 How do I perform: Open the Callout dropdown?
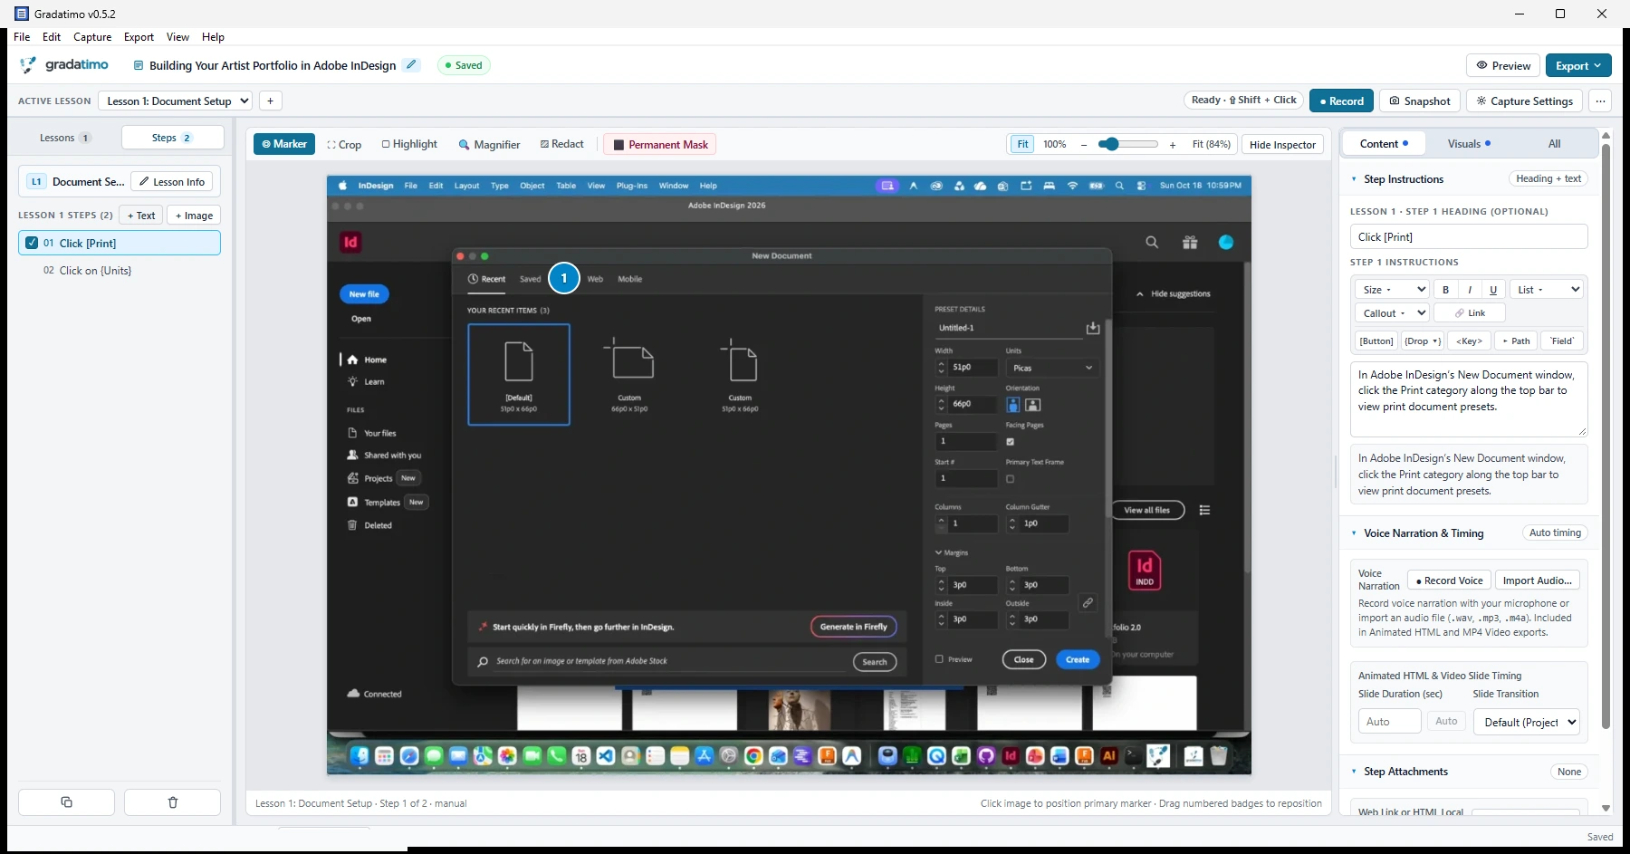point(1392,313)
